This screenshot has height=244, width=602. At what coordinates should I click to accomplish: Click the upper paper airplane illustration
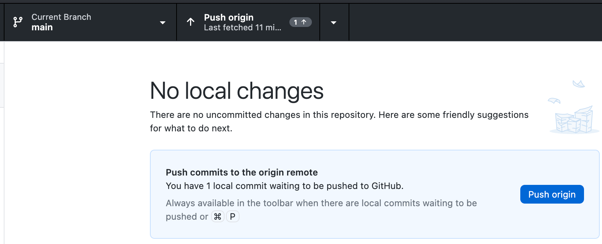pos(578,83)
